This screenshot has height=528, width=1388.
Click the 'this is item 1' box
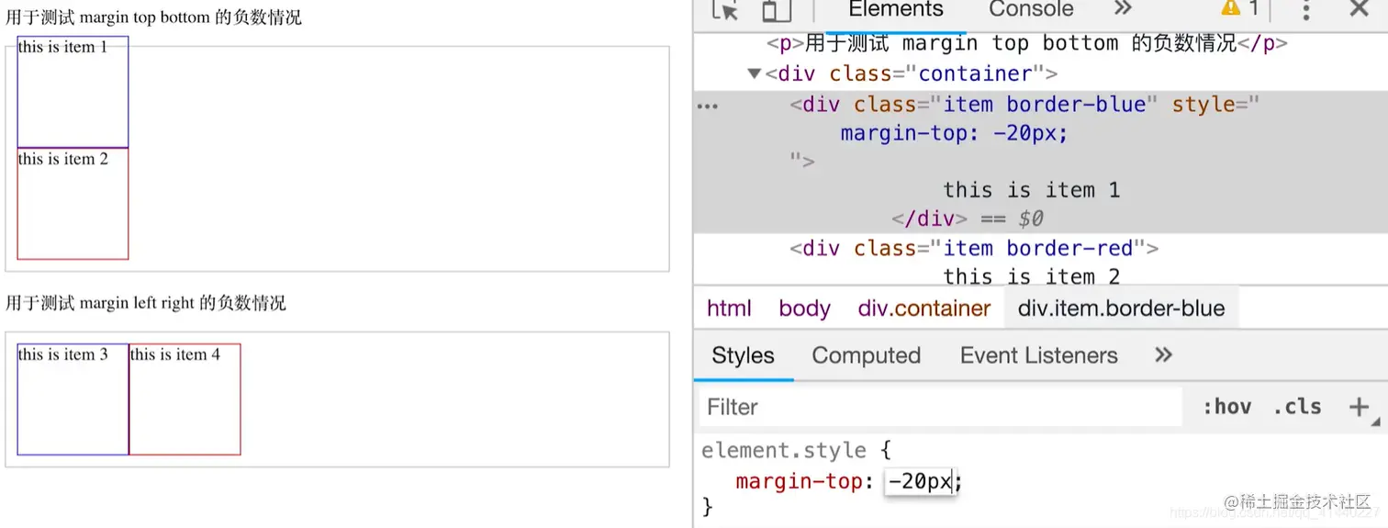click(x=73, y=92)
